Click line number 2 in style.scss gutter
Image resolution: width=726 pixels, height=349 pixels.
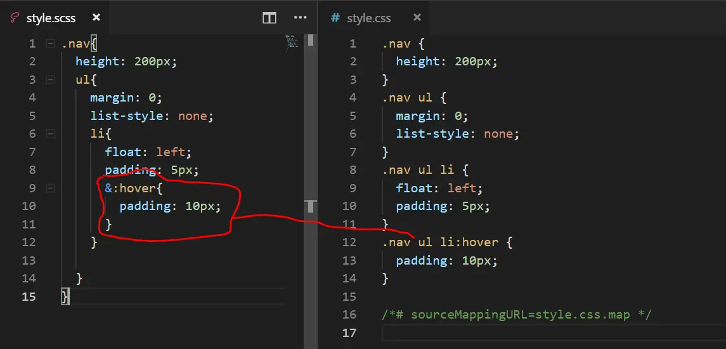coord(32,62)
